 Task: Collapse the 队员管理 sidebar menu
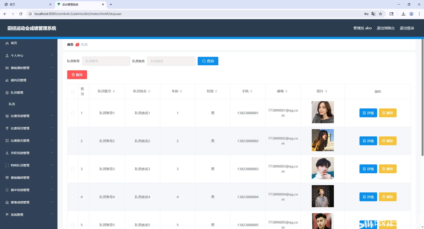(x=29, y=92)
